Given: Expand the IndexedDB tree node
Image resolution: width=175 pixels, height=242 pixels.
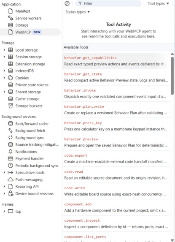Looking at the screenshot, I should 4,71.
